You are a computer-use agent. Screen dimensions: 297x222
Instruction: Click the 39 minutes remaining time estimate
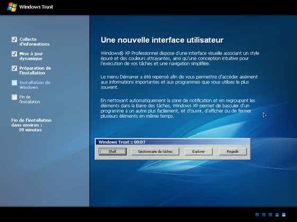click(30, 130)
